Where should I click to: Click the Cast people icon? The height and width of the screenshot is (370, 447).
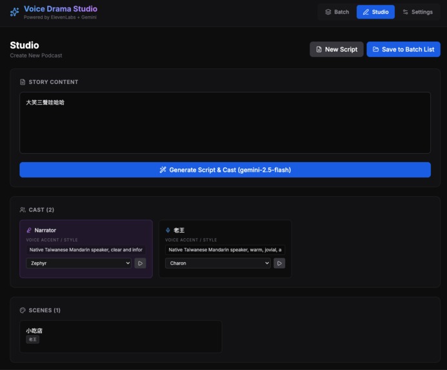[x=23, y=210]
